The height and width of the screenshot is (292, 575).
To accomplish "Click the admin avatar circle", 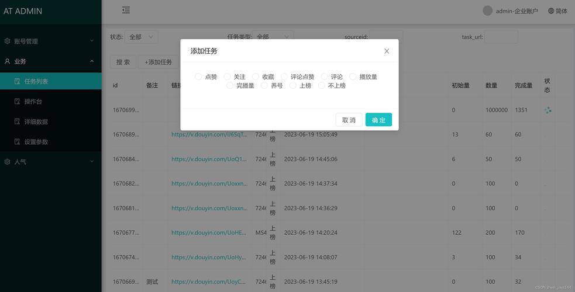I will pyautogui.click(x=487, y=11).
